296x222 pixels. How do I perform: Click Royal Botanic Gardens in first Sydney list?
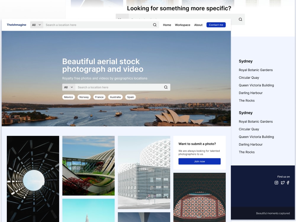point(256,70)
